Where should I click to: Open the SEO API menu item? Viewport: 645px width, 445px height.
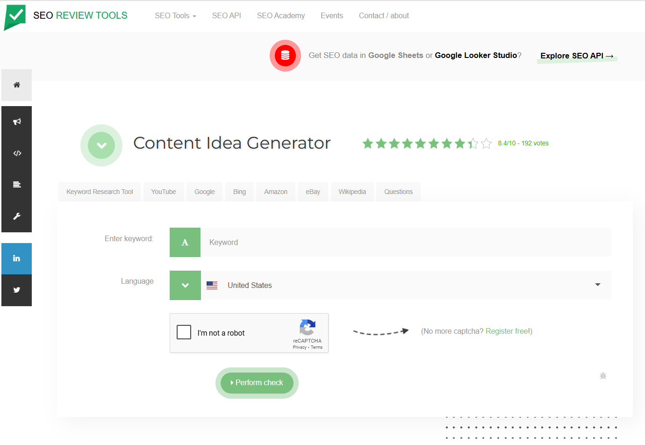[227, 16]
